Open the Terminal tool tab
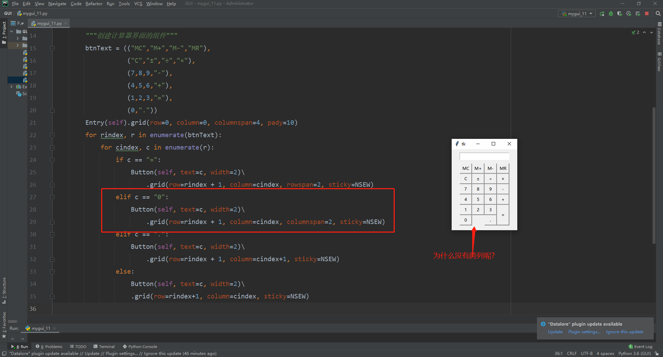 click(104, 347)
